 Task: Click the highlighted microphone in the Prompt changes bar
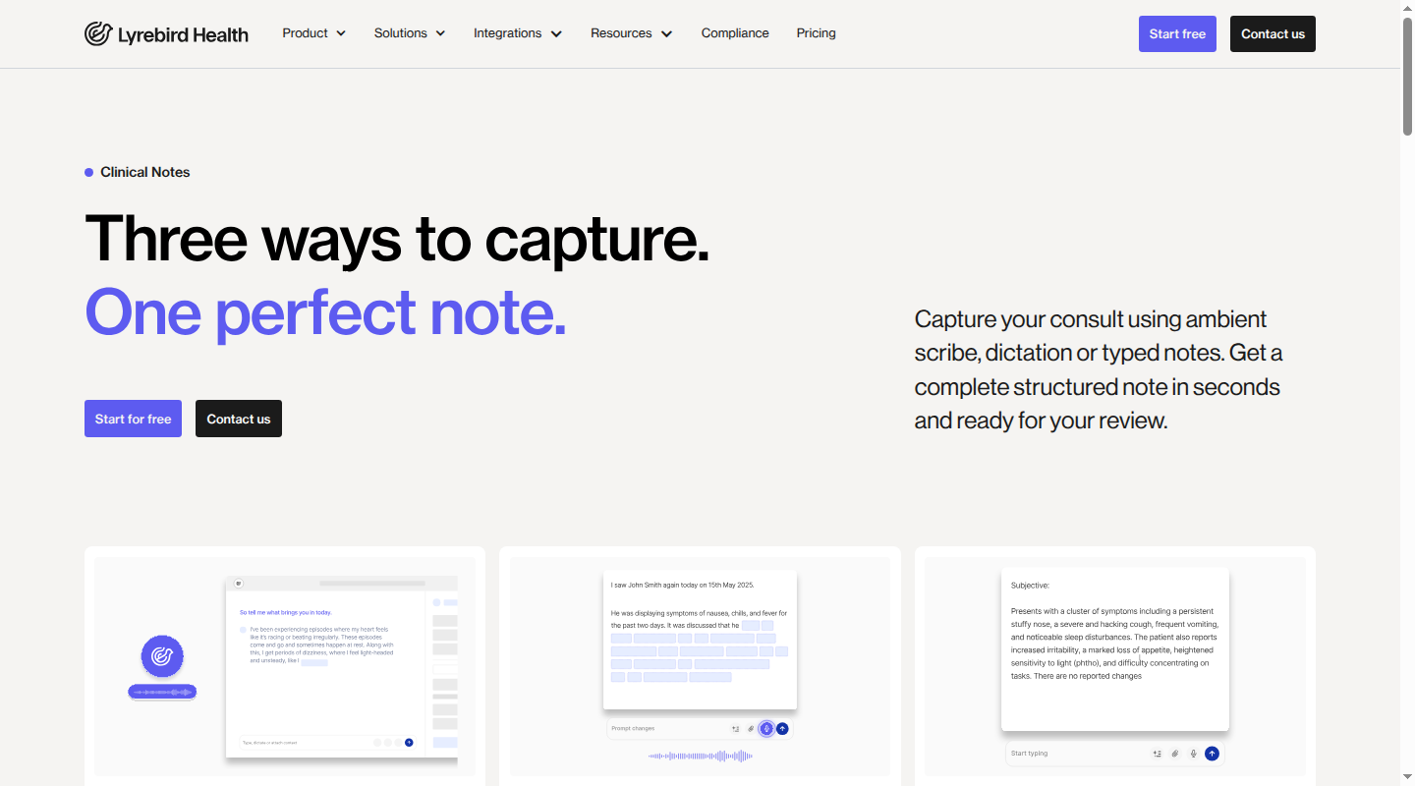click(x=766, y=729)
